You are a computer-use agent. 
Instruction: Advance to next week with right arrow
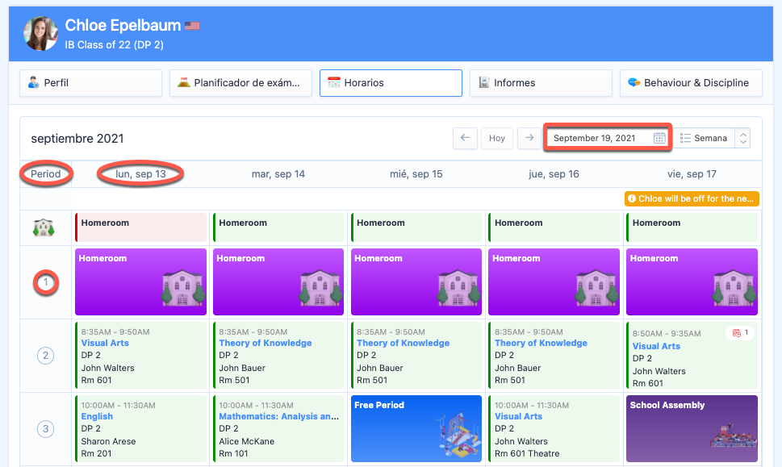point(529,138)
